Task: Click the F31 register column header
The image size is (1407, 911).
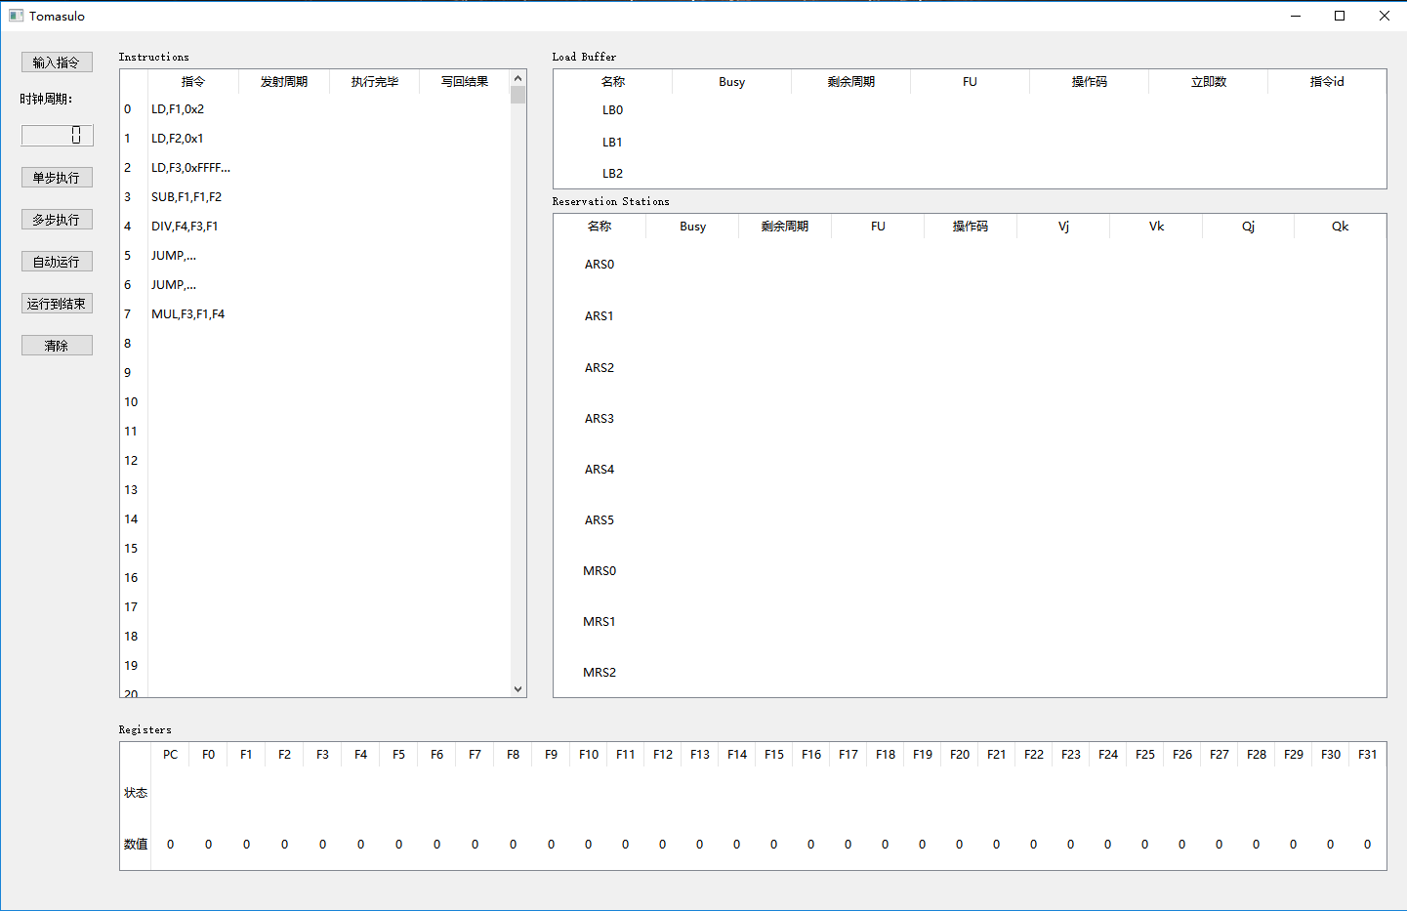Action: tap(1367, 755)
